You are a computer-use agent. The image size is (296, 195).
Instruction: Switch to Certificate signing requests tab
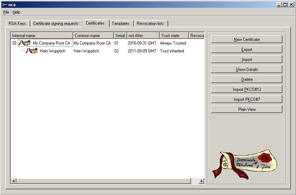click(56, 24)
